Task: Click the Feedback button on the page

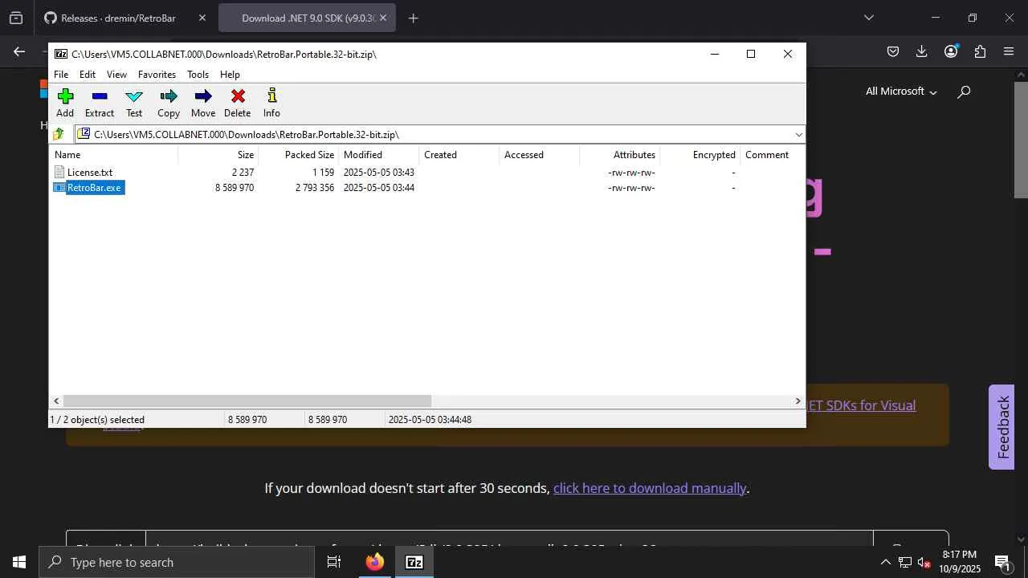Action: point(1001,427)
